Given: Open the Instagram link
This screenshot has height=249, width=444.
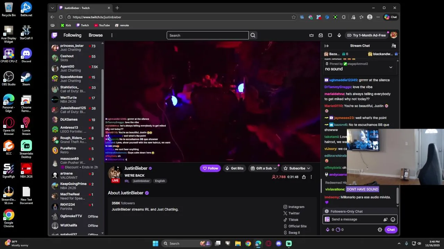Looking at the screenshot, I should point(294,207).
